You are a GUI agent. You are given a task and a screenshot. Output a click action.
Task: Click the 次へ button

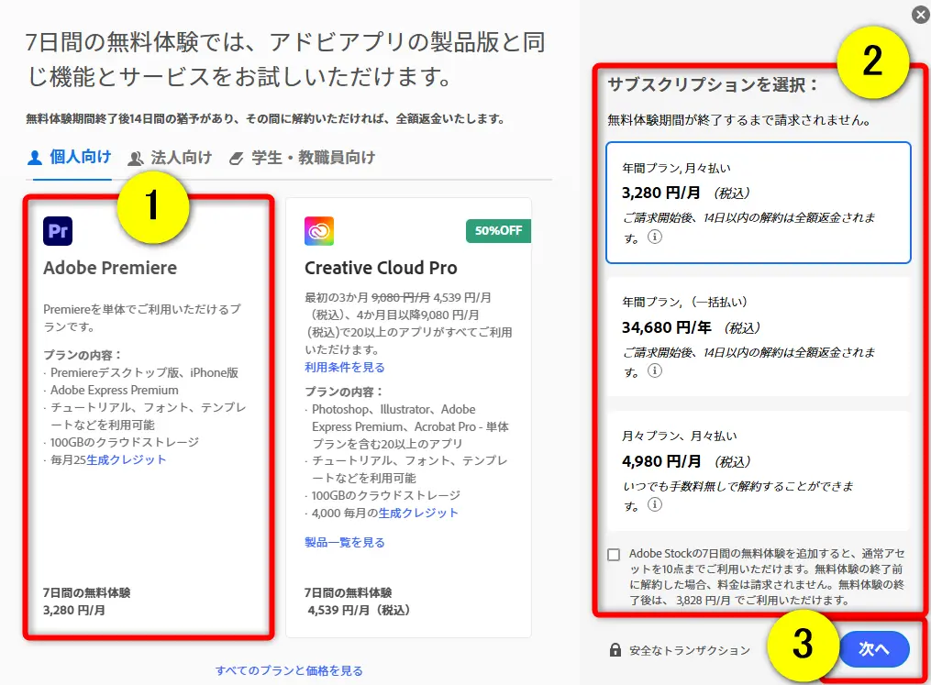point(873,648)
